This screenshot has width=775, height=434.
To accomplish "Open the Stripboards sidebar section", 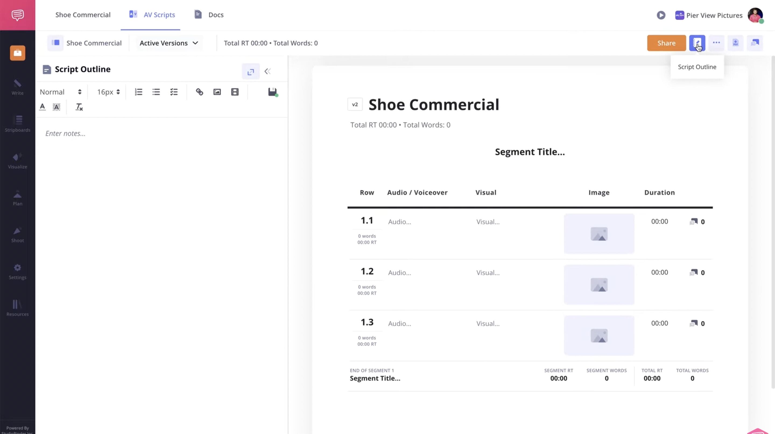I will pyautogui.click(x=17, y=124).
